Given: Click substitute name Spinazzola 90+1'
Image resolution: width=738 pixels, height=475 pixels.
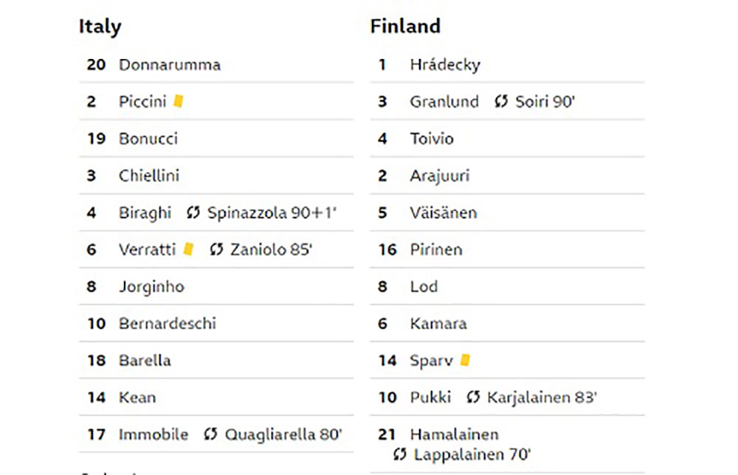Looking at the screenshot, I should (x=272, y=212).
